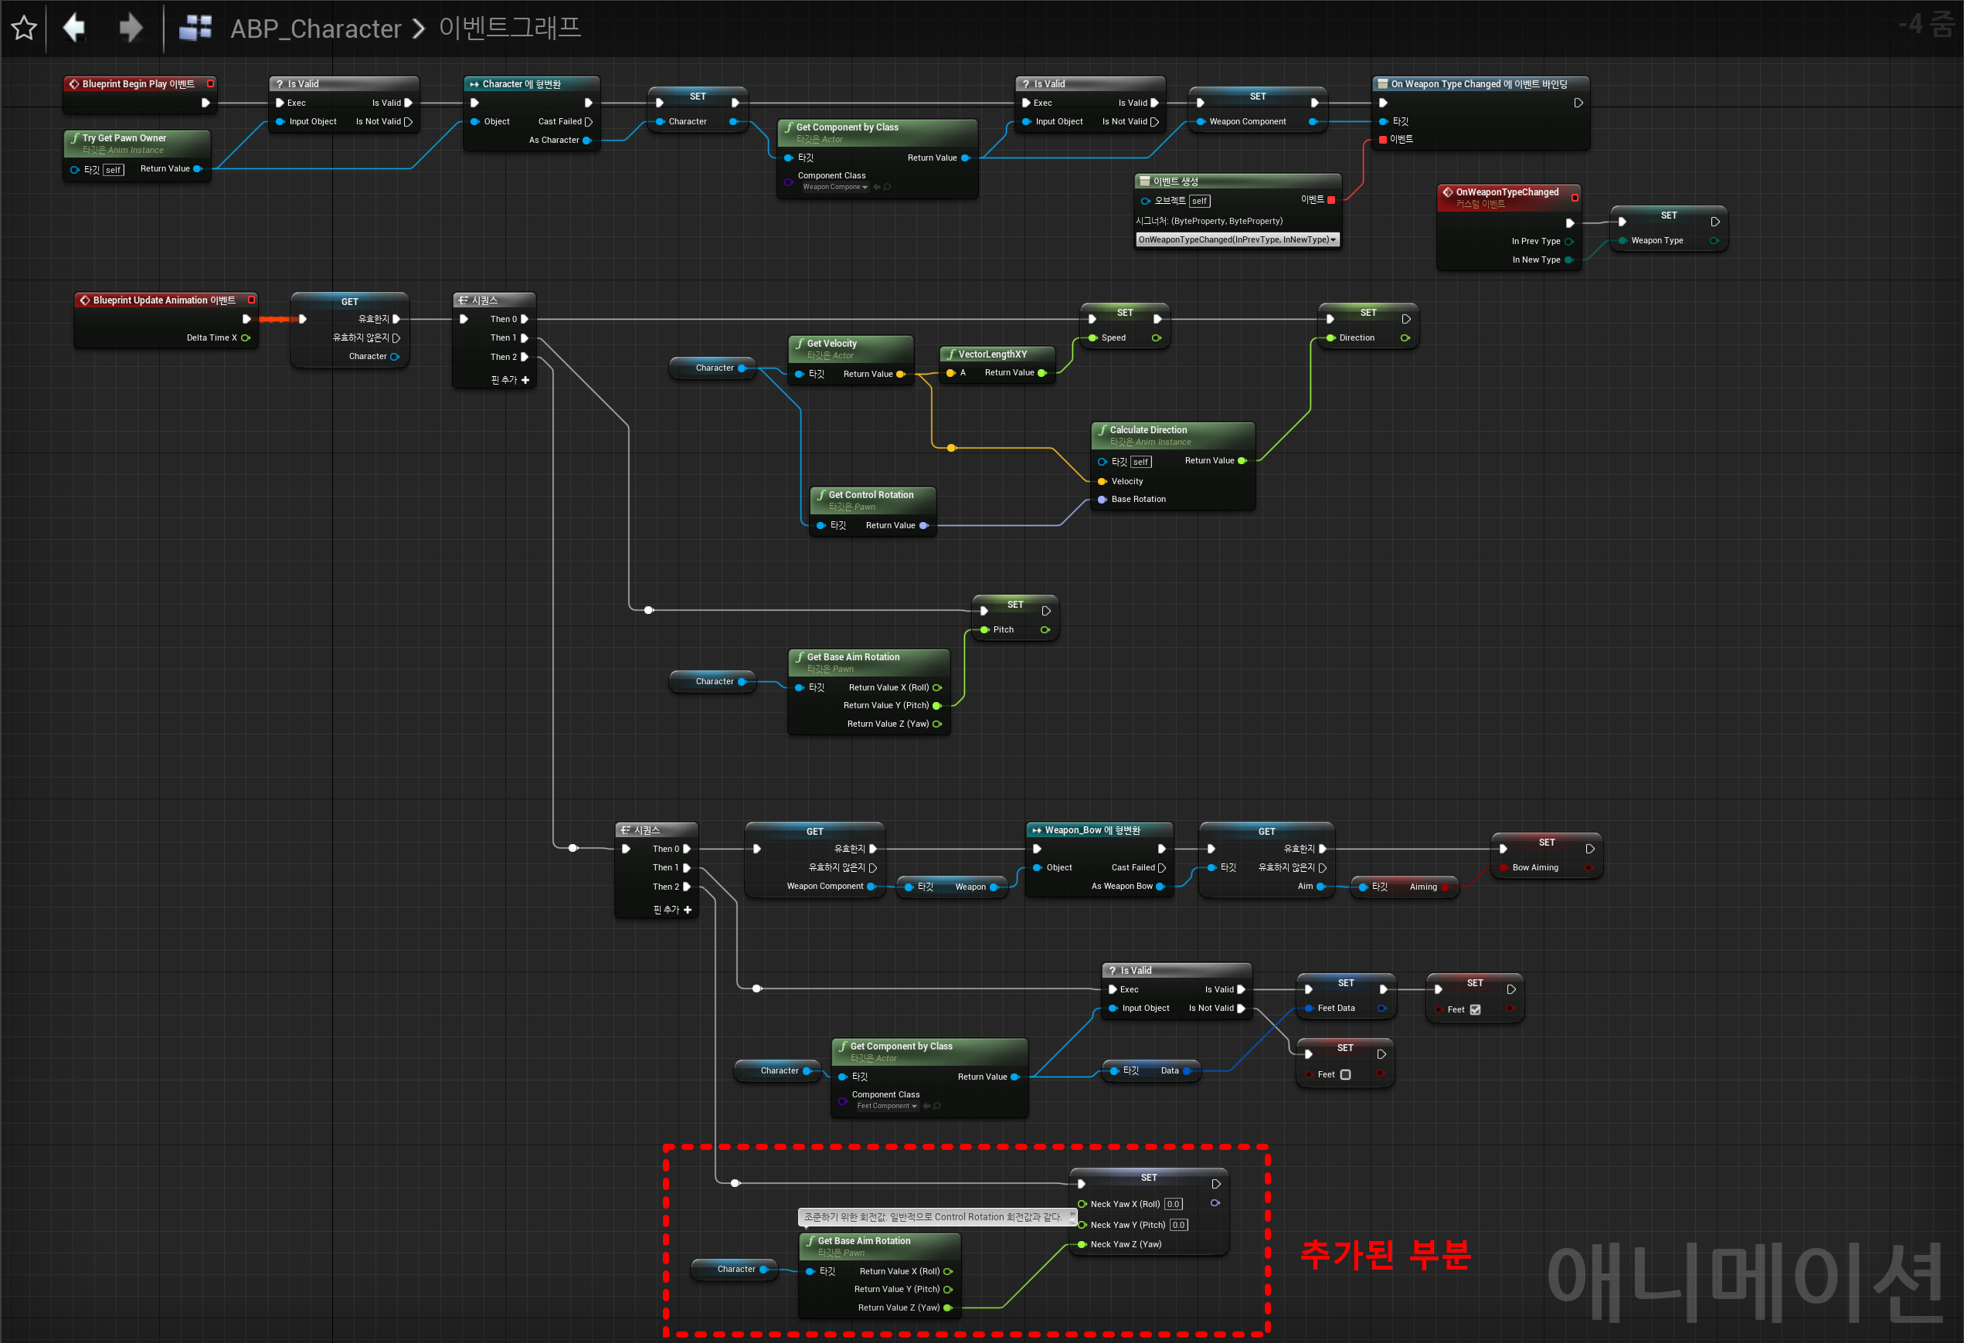Open the ABP_Character breadcrumb
The image size is (1964, 1343).
click(315, 29)
